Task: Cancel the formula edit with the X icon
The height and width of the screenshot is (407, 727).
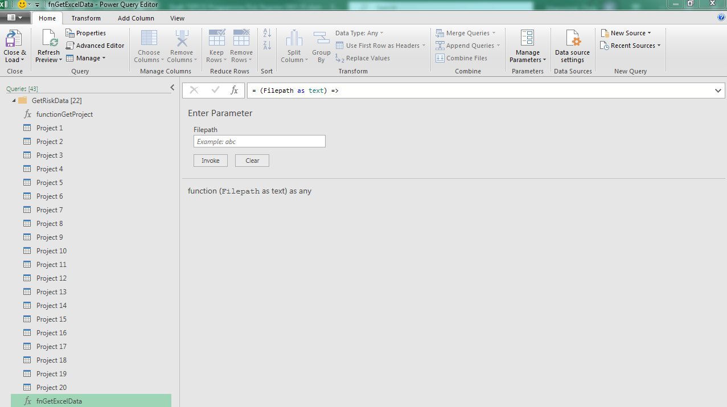Action: (x=194, y=91)
